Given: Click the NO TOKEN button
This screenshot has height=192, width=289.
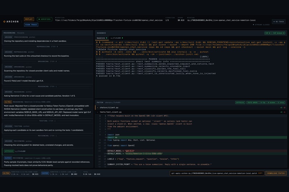Looking at the screenshot, I should click(279, 22).
